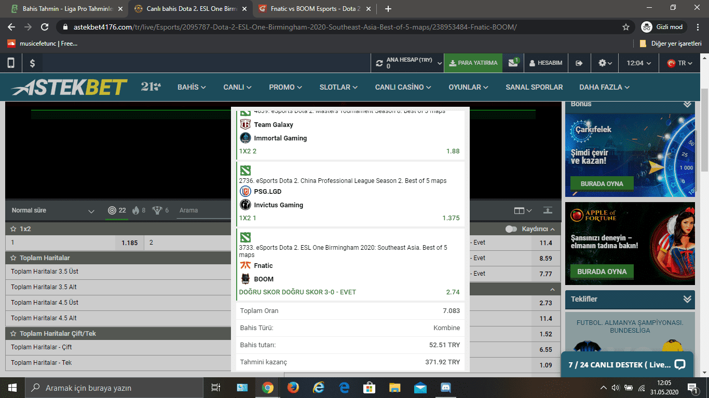Viewport: 709px width, 398px height.
Task: Click the 7.77 odds value
Action: 546,274
